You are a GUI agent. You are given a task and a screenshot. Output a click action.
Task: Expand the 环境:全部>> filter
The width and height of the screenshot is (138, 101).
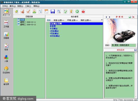tap(72, 20)
